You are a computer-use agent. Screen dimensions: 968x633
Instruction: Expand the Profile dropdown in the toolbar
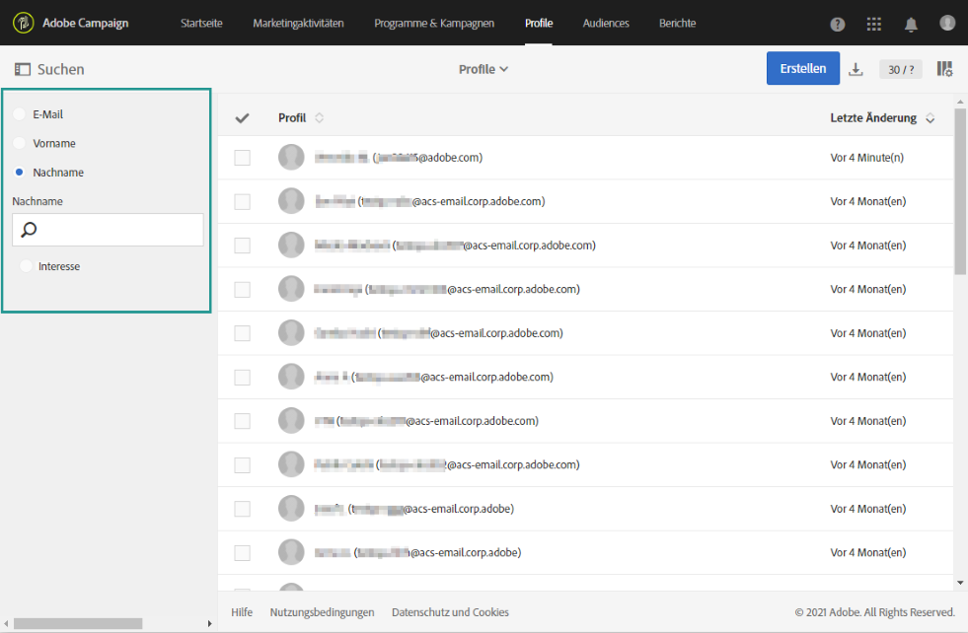[x=484, y=69]
